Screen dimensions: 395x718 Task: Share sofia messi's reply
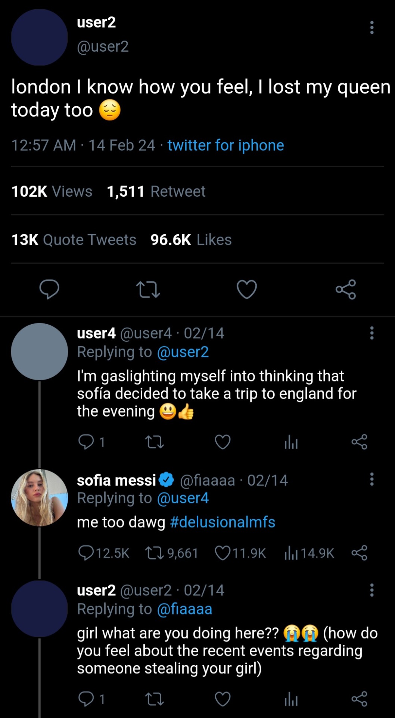point(359,553)
